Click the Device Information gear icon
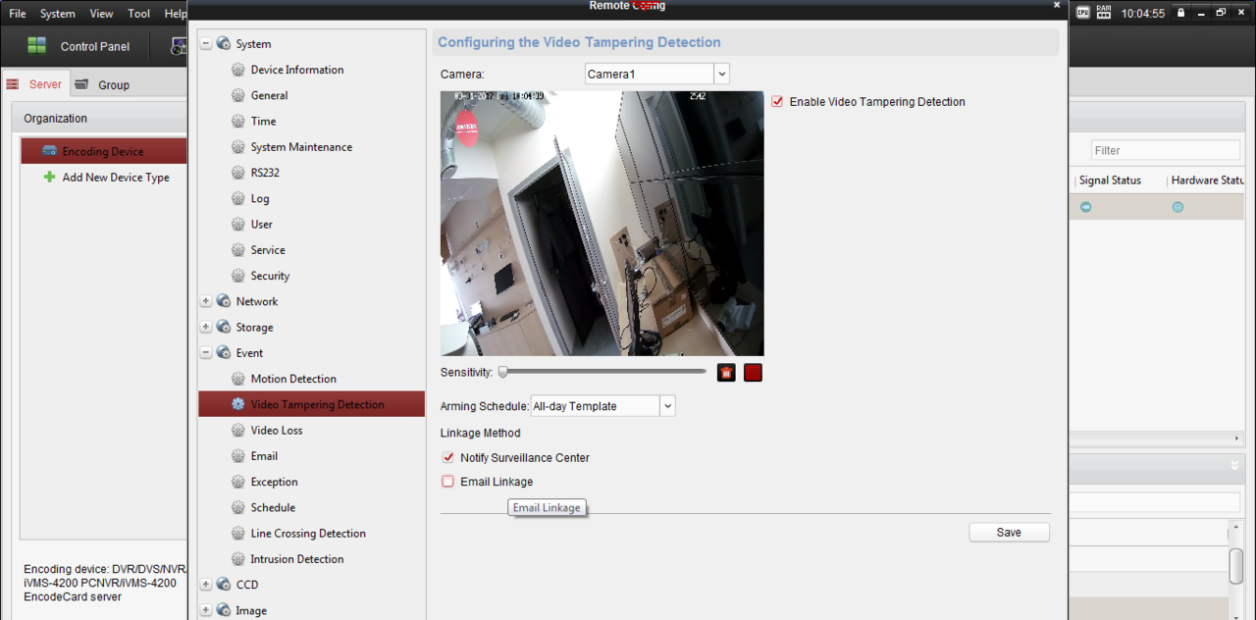 coord(237,70)
